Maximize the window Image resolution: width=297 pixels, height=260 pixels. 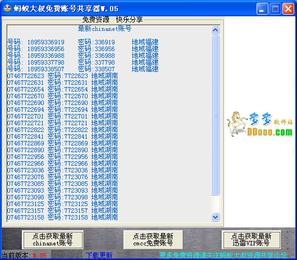coord(275,9)
